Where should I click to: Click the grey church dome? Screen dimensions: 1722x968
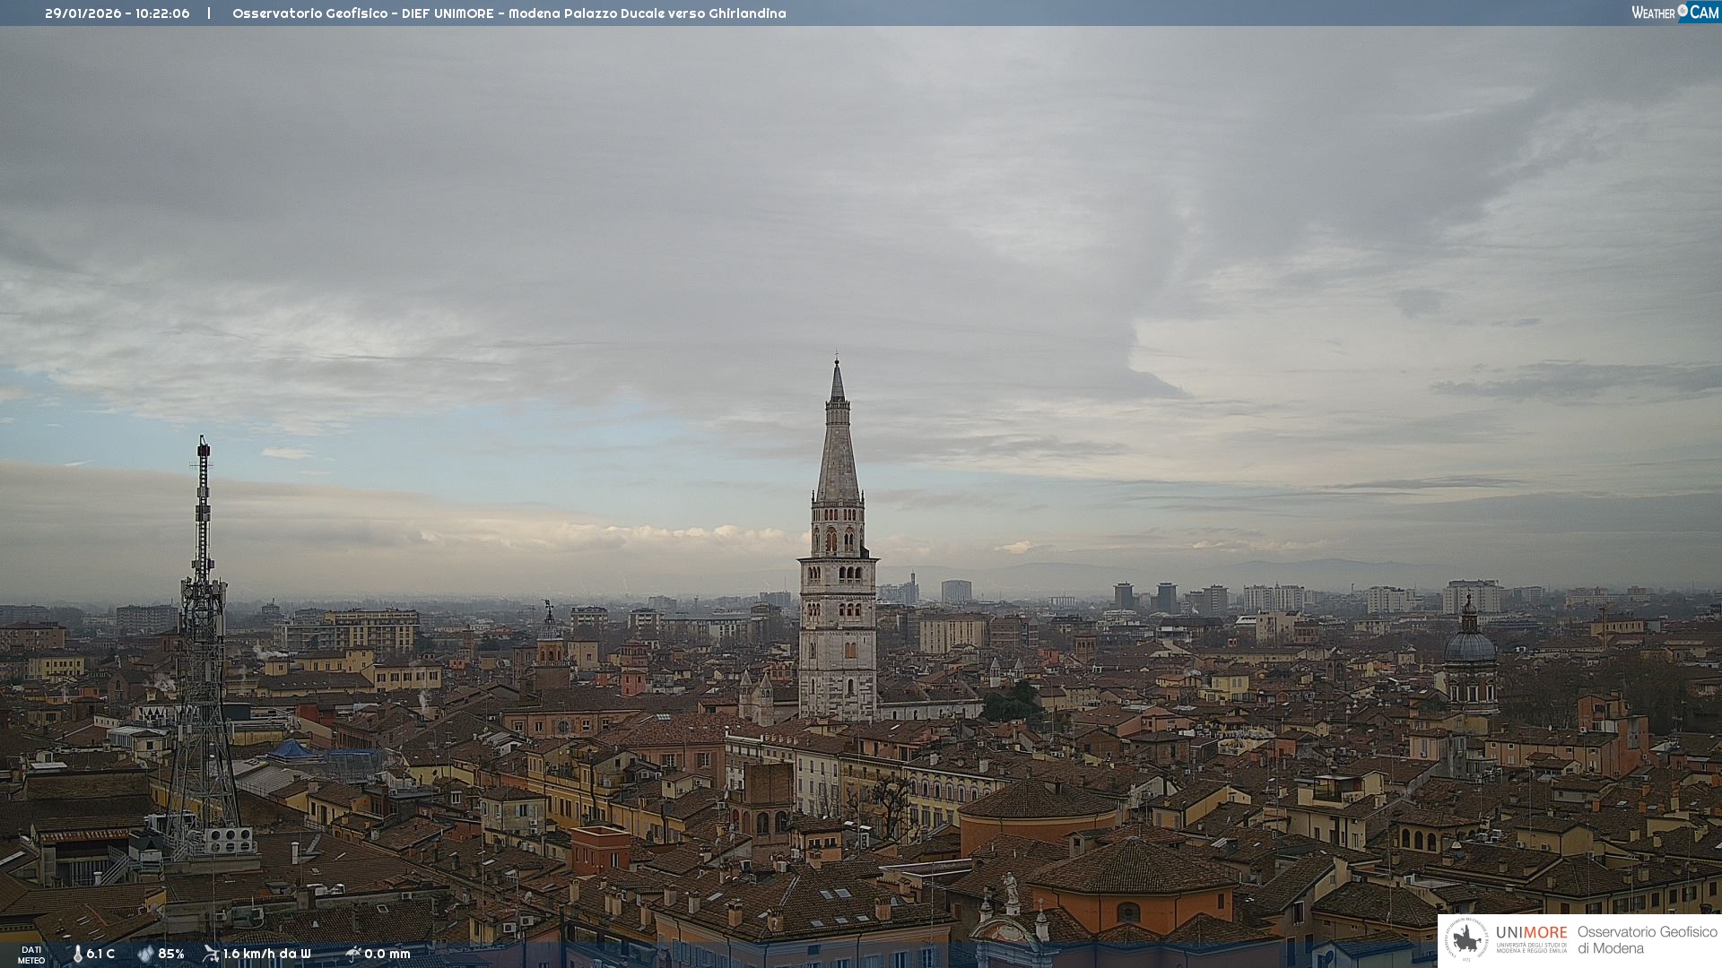[x=1470, y=647]
